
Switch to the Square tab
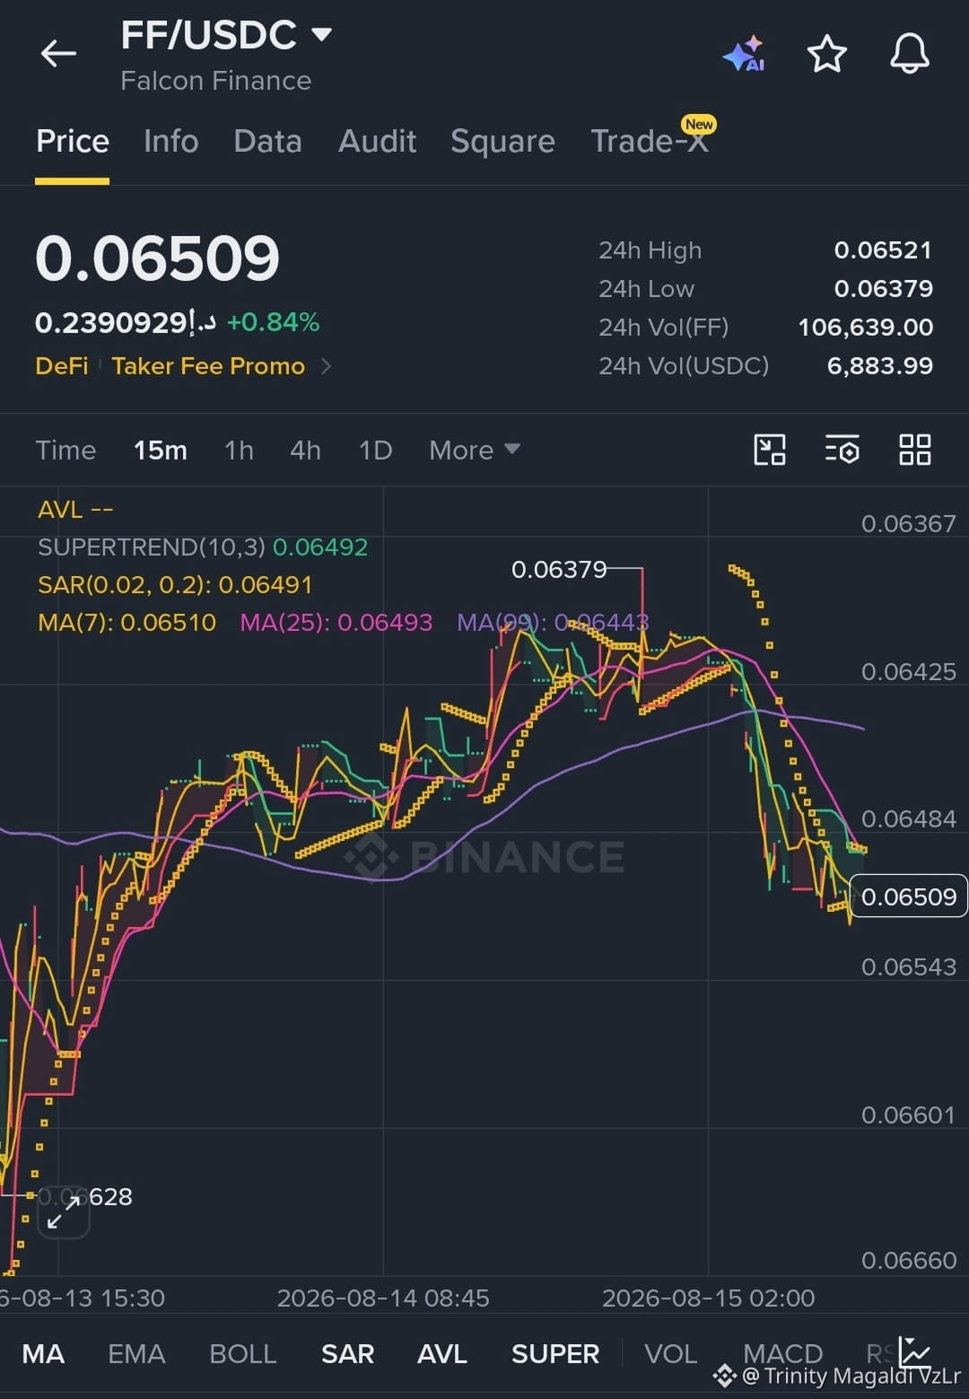tap(502, 141)
